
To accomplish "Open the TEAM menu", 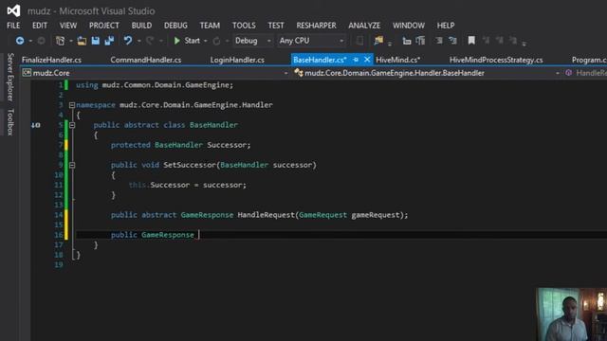I will (x=210, y=26).
